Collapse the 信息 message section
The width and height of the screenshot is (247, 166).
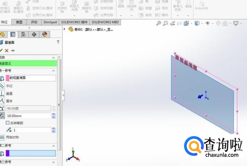[54, 58]
